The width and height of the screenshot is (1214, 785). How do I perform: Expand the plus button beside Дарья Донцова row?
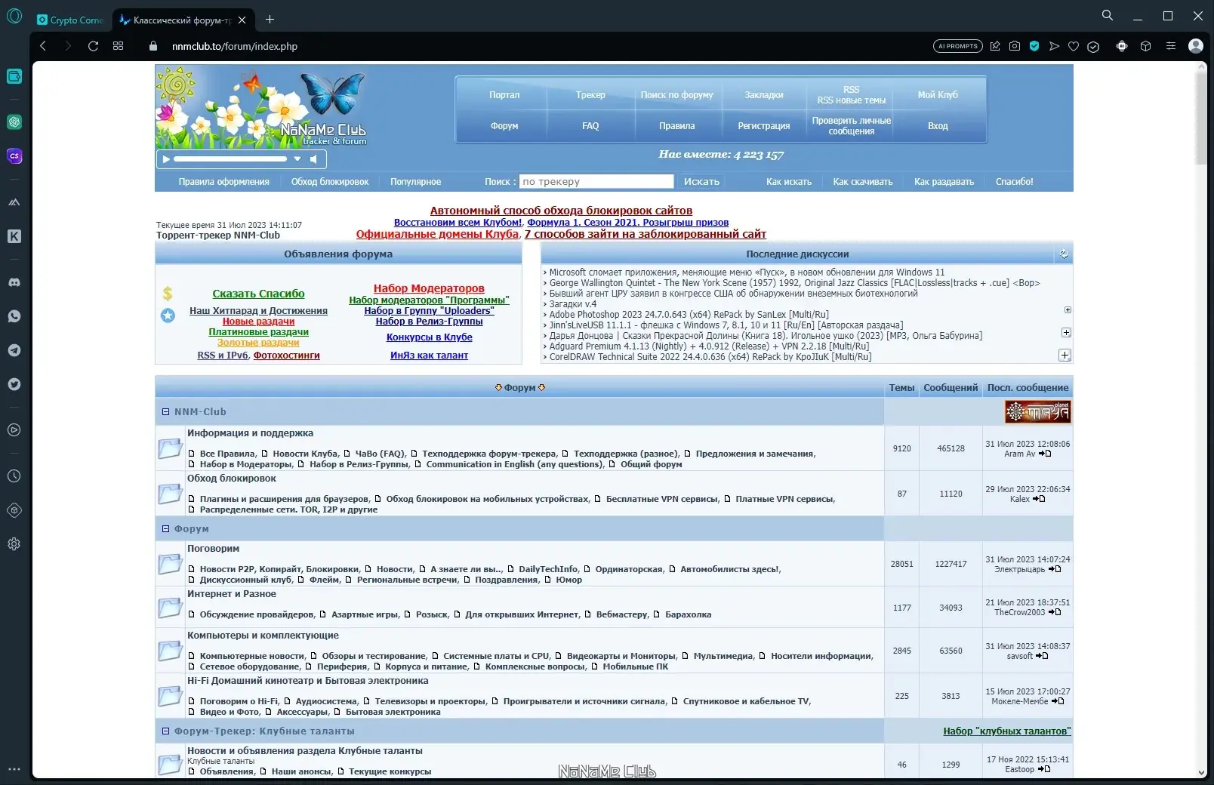(1066, 332)
